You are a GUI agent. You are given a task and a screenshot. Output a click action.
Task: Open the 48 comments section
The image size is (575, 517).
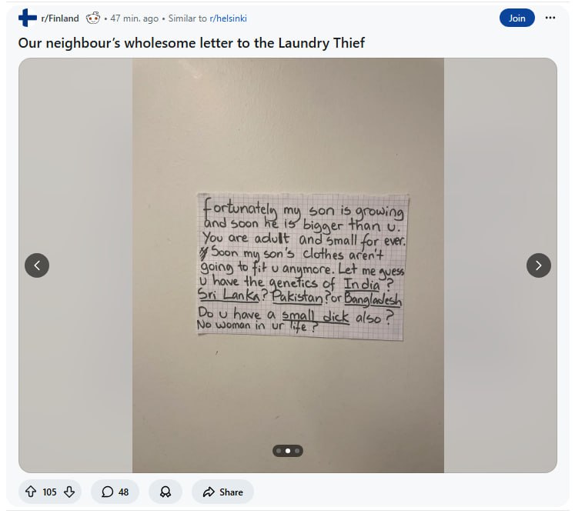pos(115,492)
